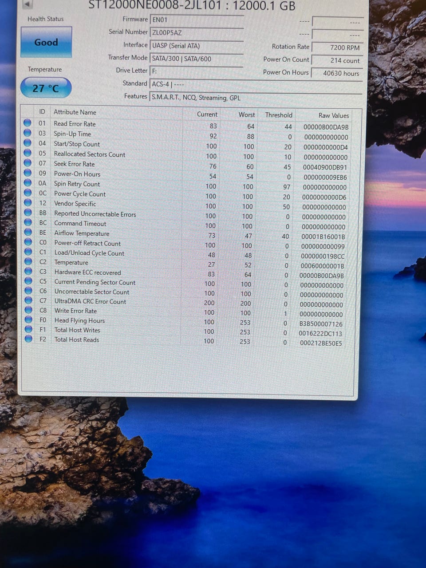This screenshot has height=568, width=426.
Task: Click the status icon for Read Error Rate
Action: coord(28,123)
